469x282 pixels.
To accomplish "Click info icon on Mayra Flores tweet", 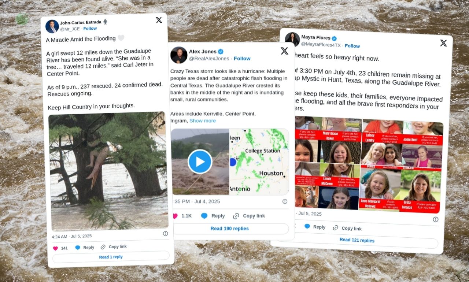I will click(435, 219).
